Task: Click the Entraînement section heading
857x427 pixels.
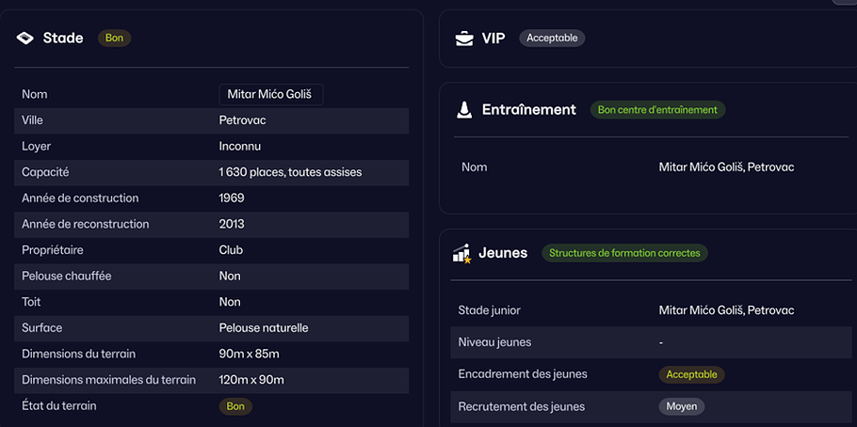Action: coord(528,110)
